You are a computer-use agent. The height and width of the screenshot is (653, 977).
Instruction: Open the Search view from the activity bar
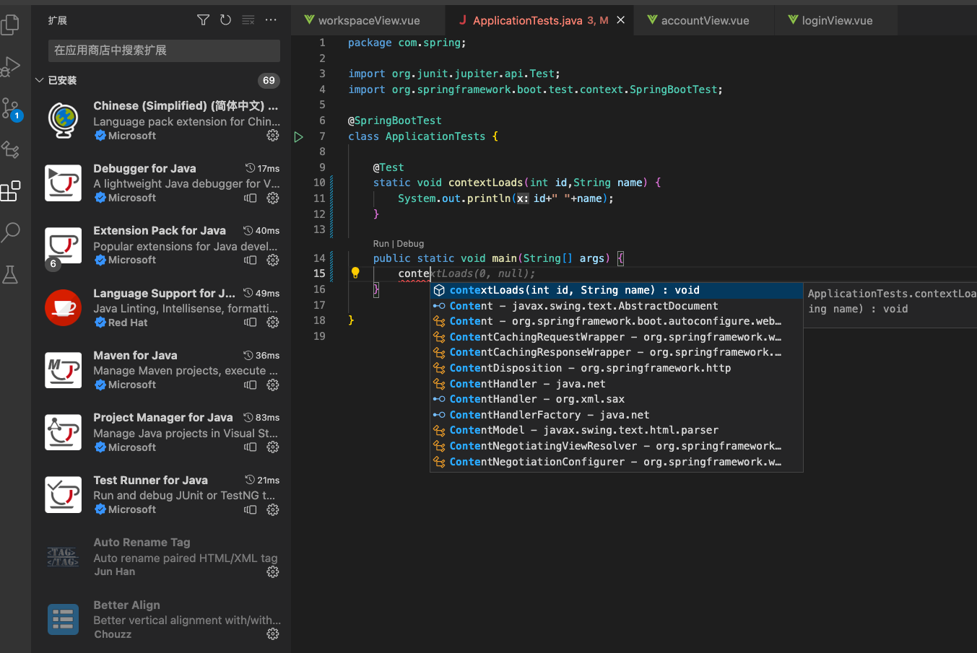(10, 232)
